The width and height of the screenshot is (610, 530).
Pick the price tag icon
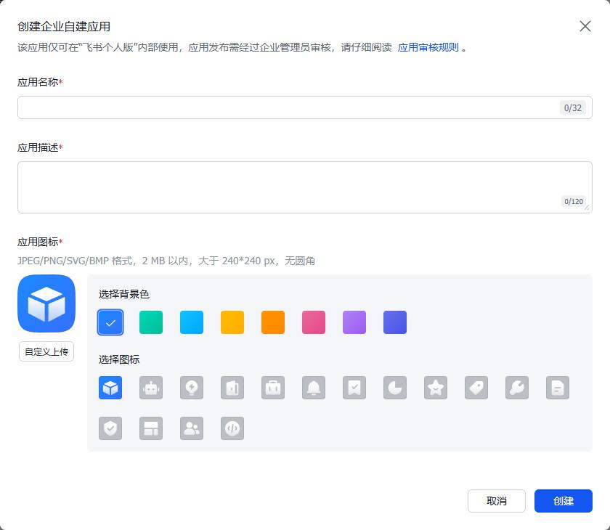tap(476, 388)
